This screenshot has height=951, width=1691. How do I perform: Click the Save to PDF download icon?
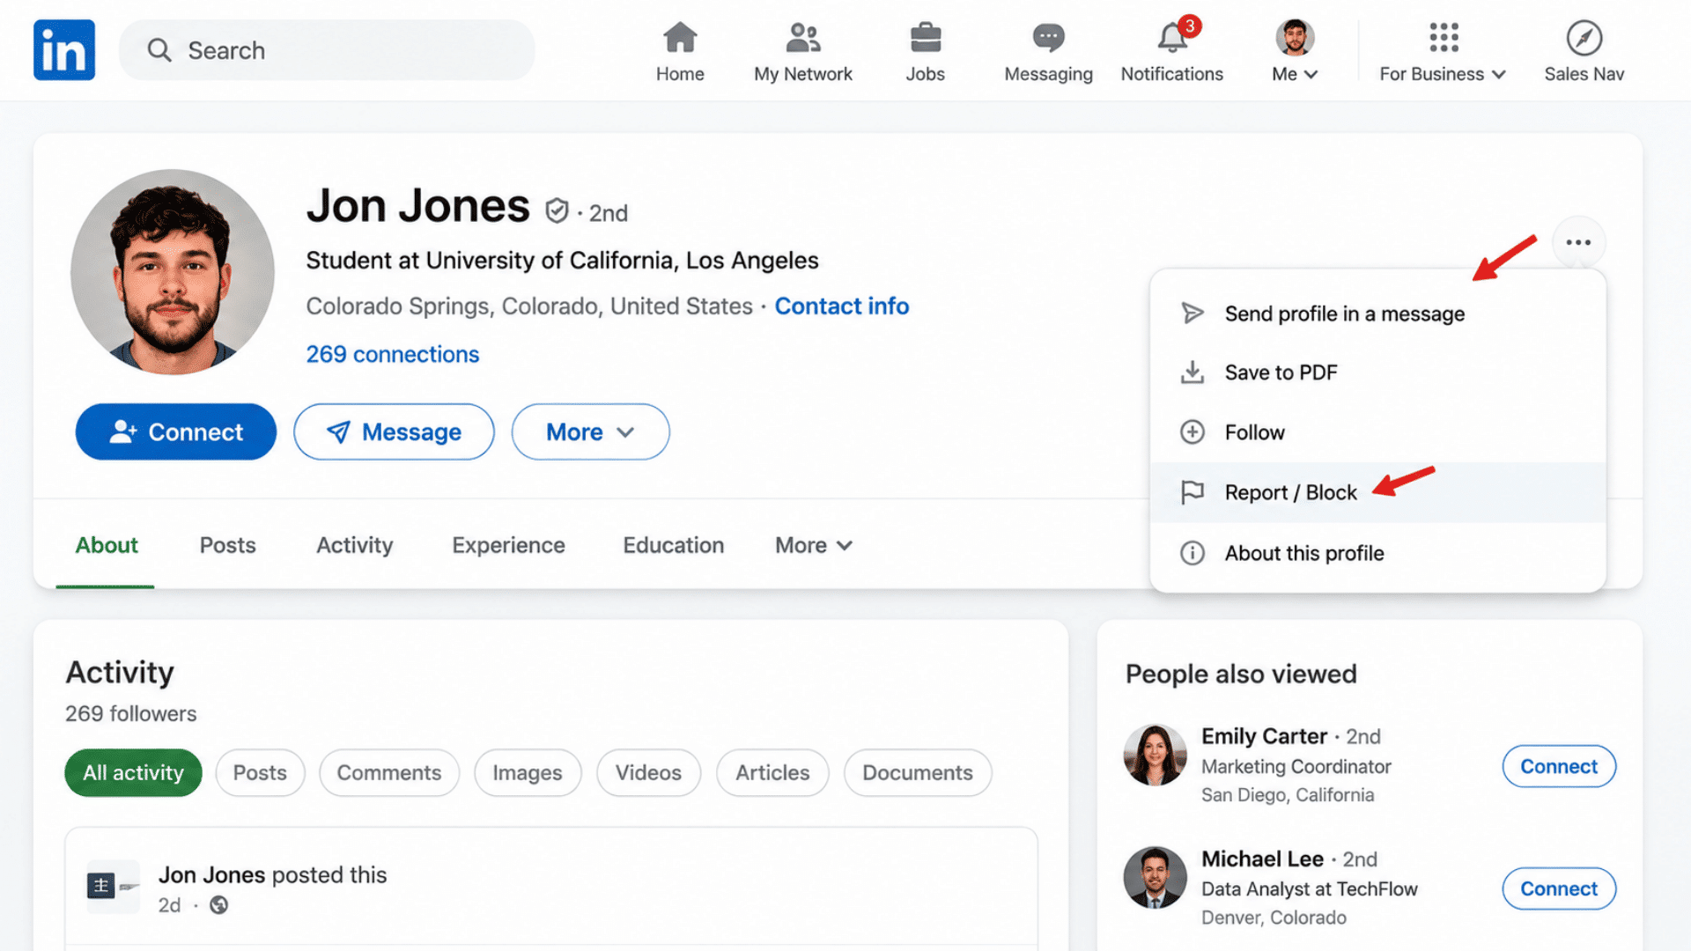click(1193, 372)
